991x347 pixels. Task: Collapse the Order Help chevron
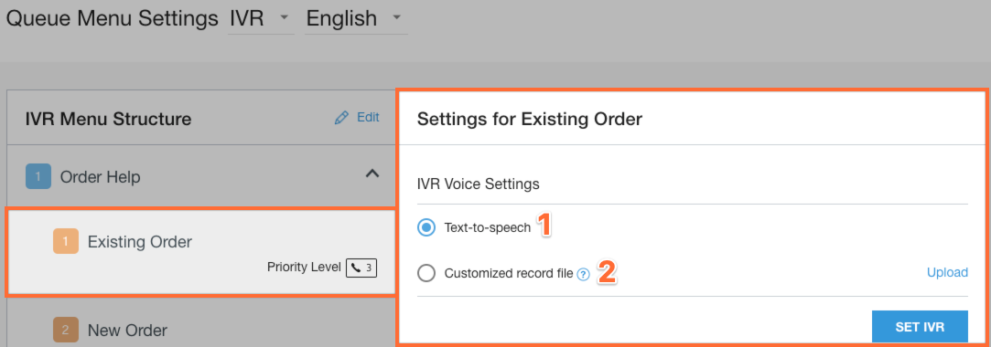pyautogui.click(x=372, y=173)
